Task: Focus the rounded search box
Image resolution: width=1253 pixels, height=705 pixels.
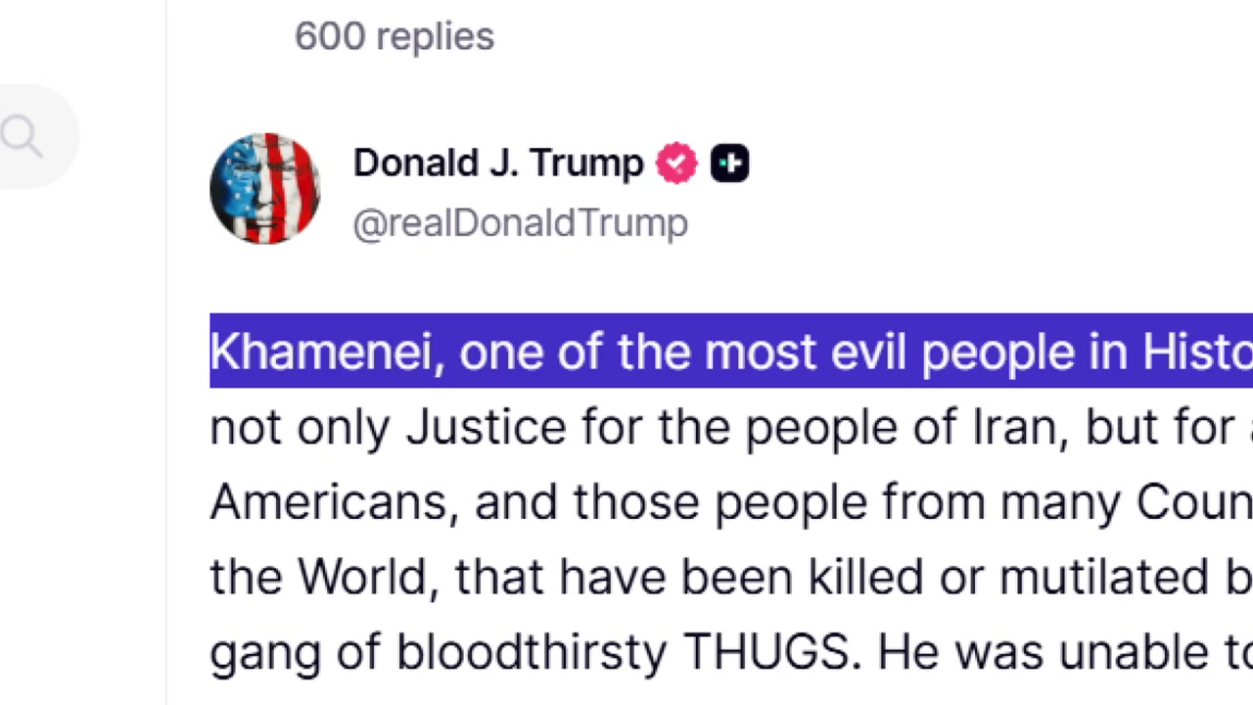Action: point(37,136)
